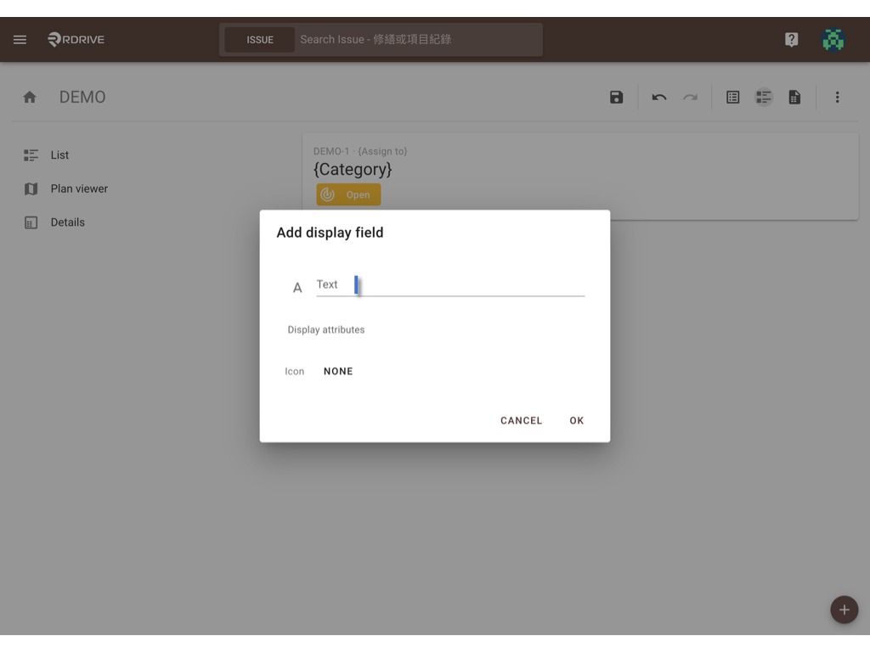
Task: Click the Add display field heading
Action: [x=330, y=233]
